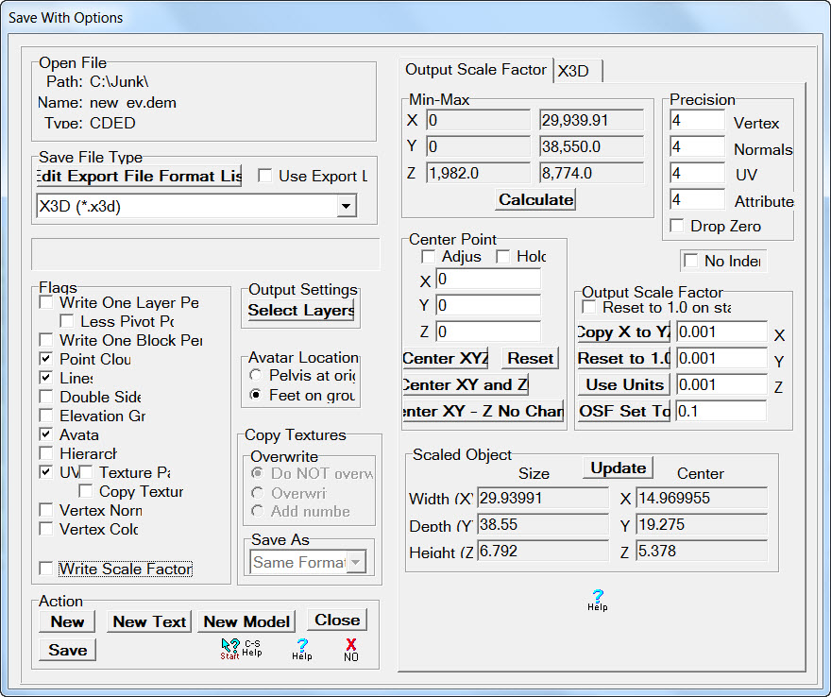Screen dimensions: 831x697
Task: Open Help icon below Scaled Object
Action: click(597, 601)
